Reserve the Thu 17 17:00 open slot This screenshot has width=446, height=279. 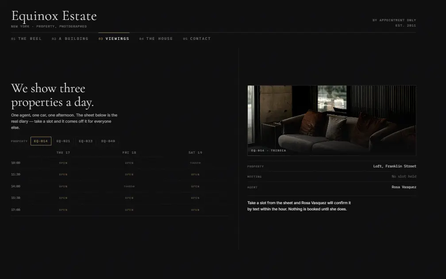[63, 210]
